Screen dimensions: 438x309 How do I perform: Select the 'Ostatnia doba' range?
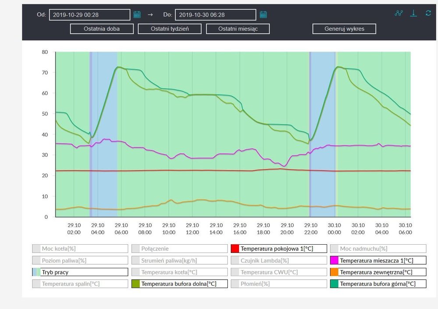tap(102, 29)
